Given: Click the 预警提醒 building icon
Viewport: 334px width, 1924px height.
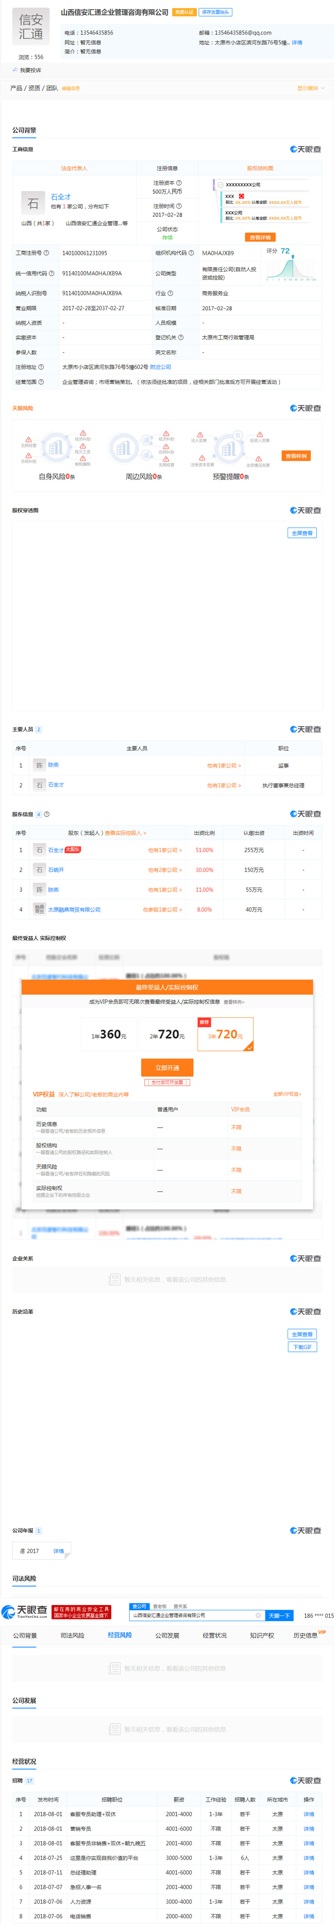Looking at the screenshot, I should (x=230, y=448).
